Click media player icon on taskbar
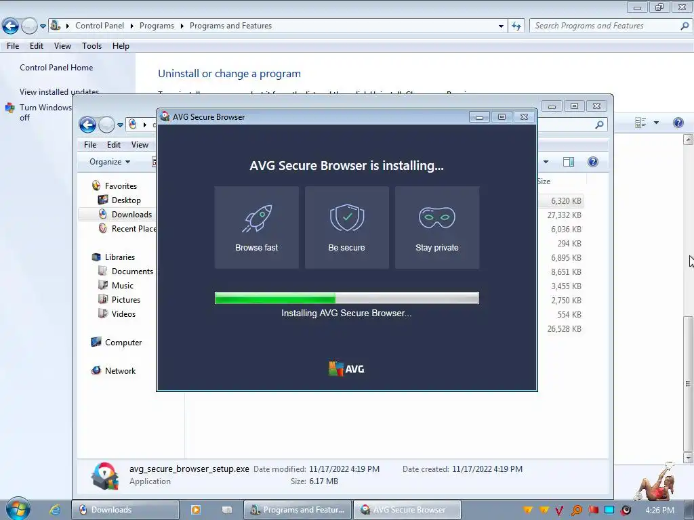This screenshot has height=520, width=694. [196, 510]
